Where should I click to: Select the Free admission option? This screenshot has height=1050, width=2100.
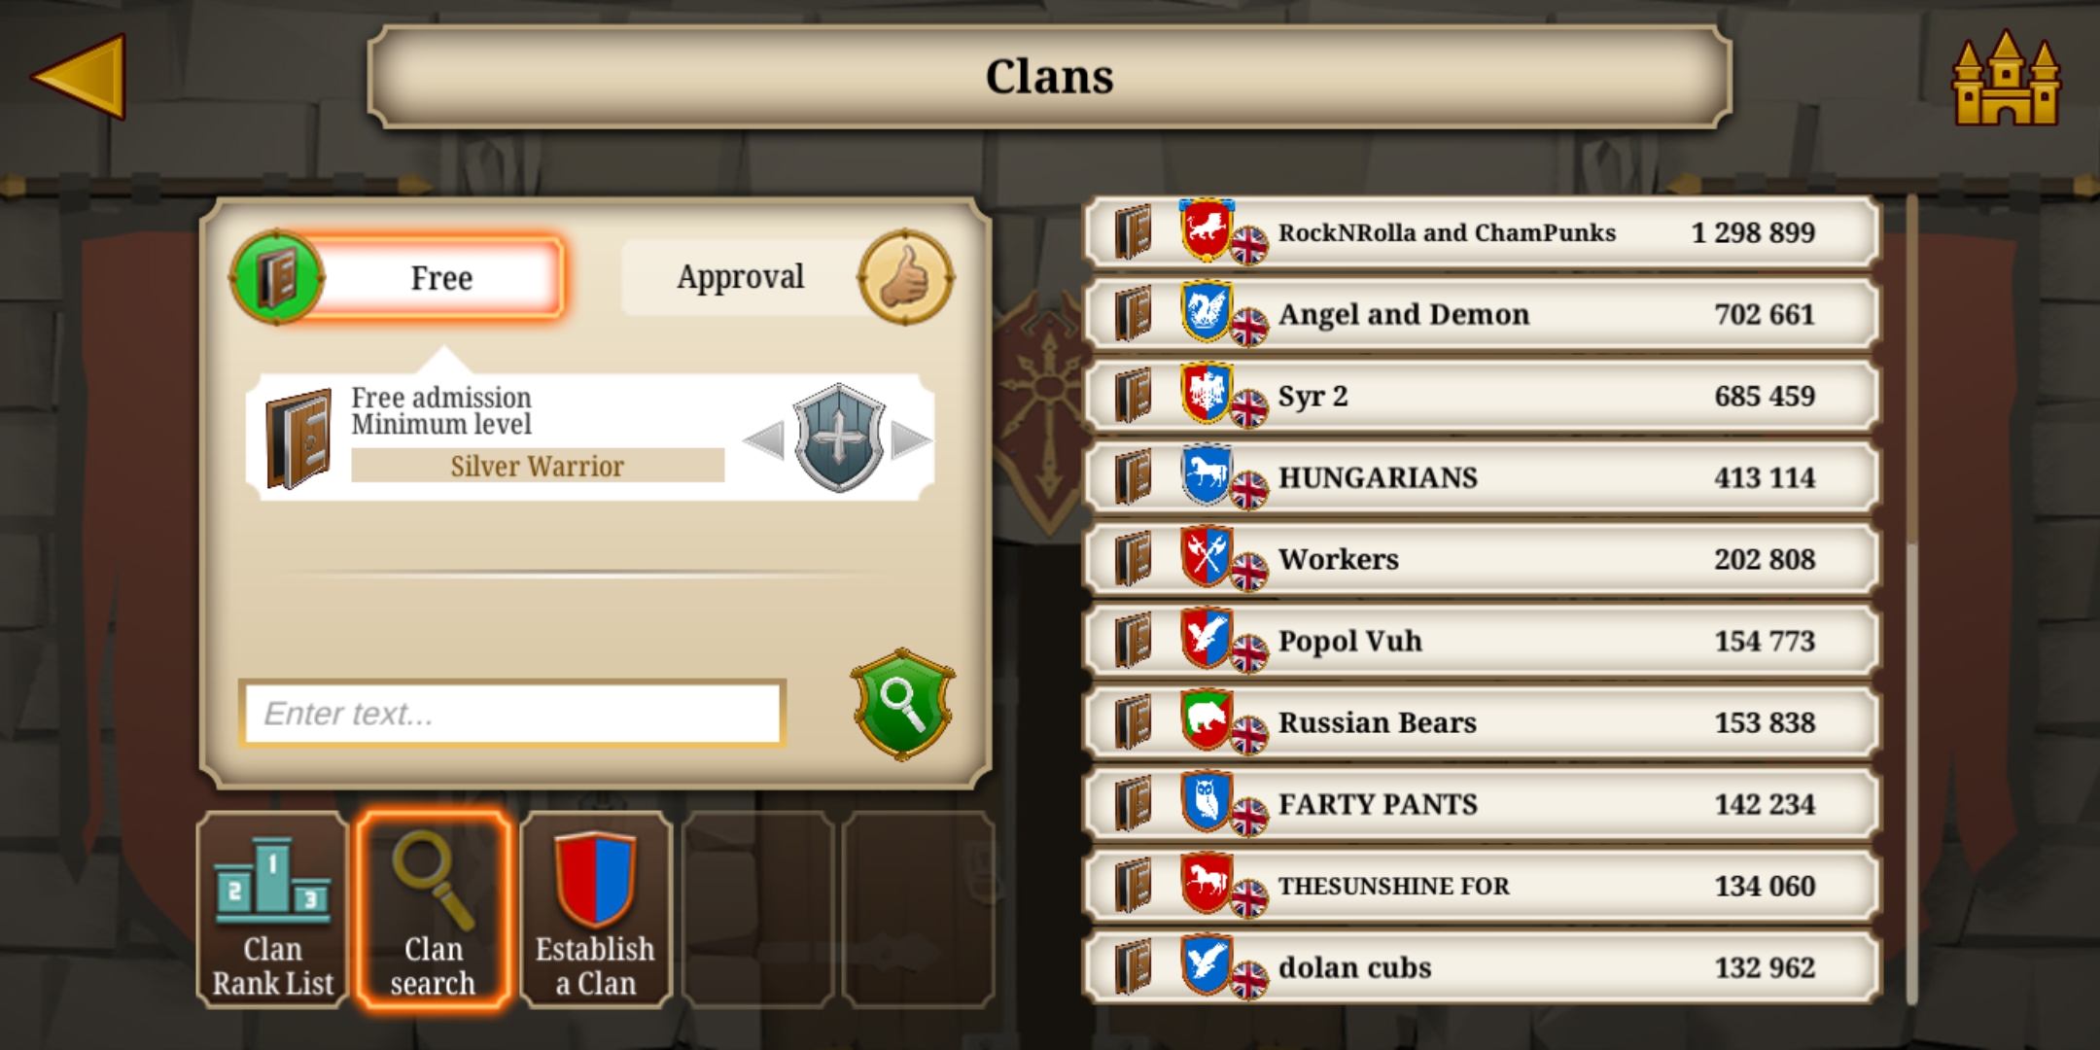coord(397,277)
